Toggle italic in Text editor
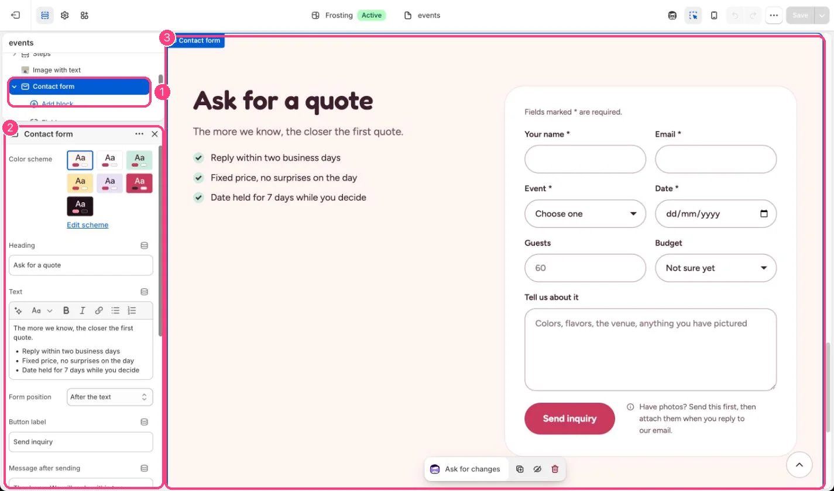834x491 pixels. tap(83, 311)
